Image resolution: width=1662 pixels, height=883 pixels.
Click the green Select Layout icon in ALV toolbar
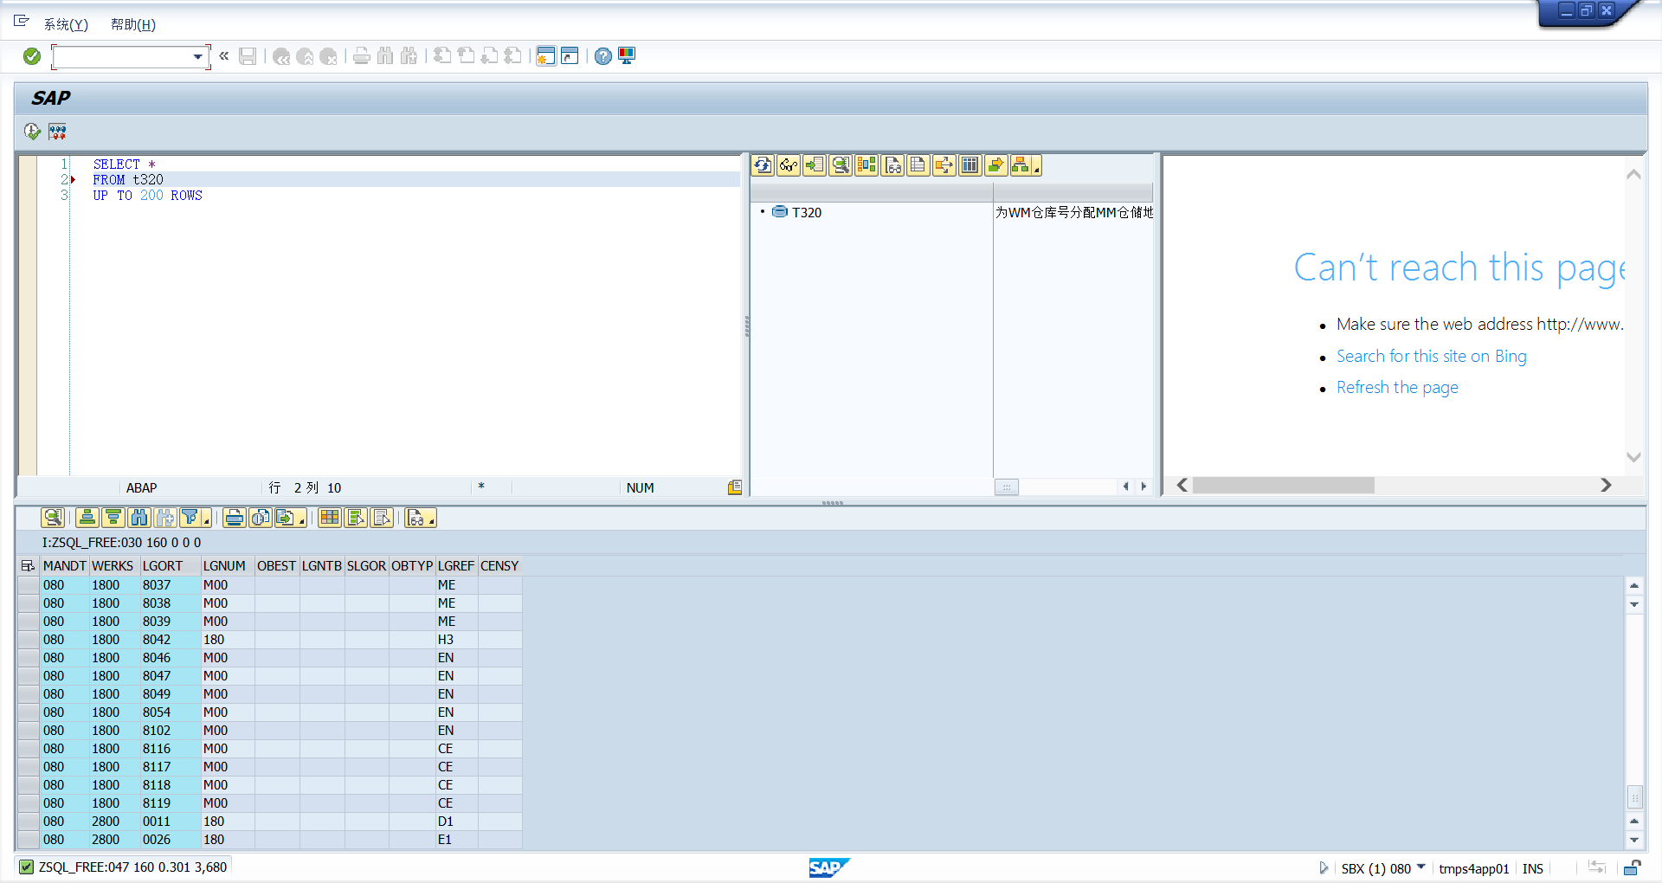pos(356,518)
